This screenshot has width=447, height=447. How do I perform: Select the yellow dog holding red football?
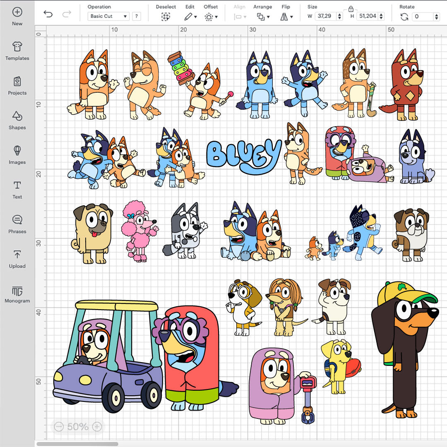pos(341,366)
